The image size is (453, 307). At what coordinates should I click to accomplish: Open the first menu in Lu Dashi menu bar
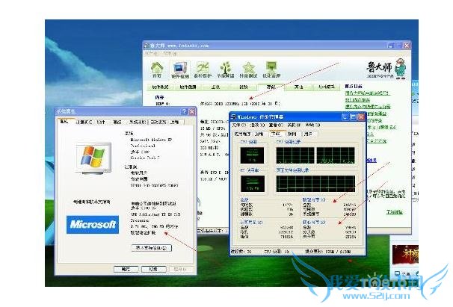pos(152,54)
